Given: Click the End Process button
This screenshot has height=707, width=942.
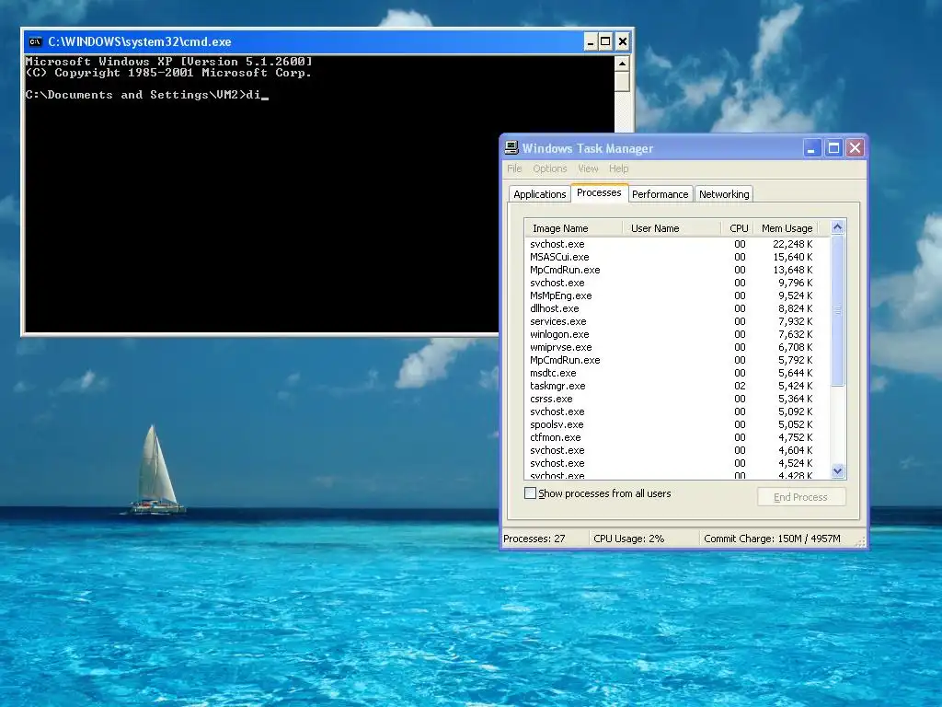Looking at the screenshot, I should (801, 496).
